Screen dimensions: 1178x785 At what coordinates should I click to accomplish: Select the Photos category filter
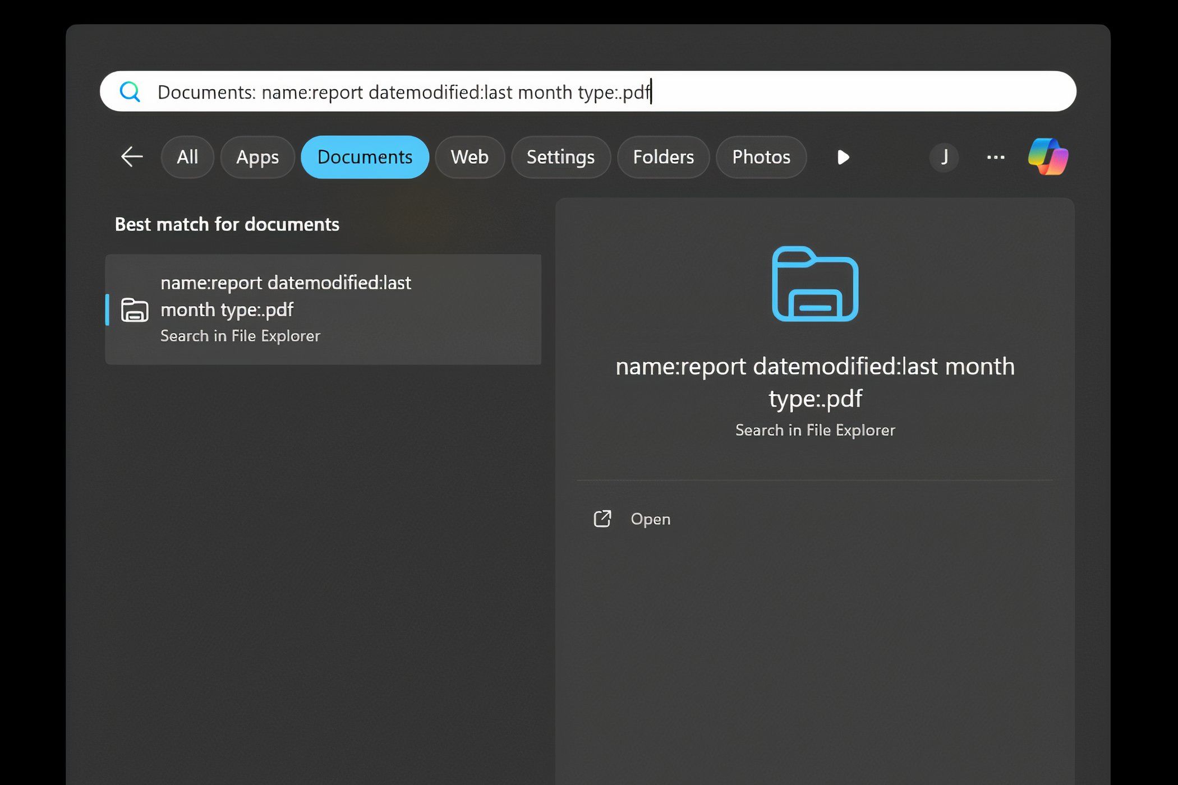pyautogui.click(x=761, y=157)
